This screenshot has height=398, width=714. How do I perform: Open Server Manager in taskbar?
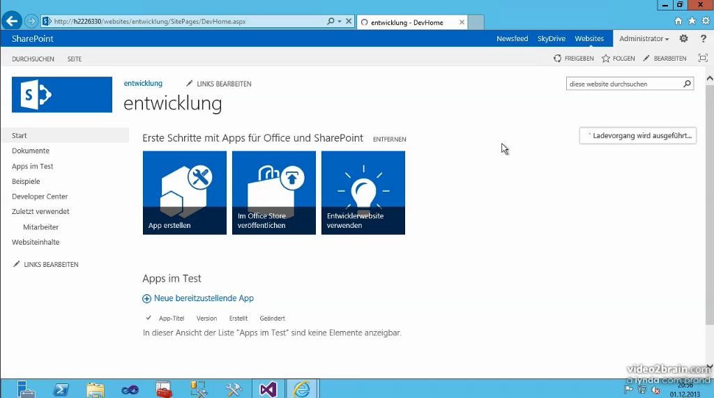pos(26,390)
